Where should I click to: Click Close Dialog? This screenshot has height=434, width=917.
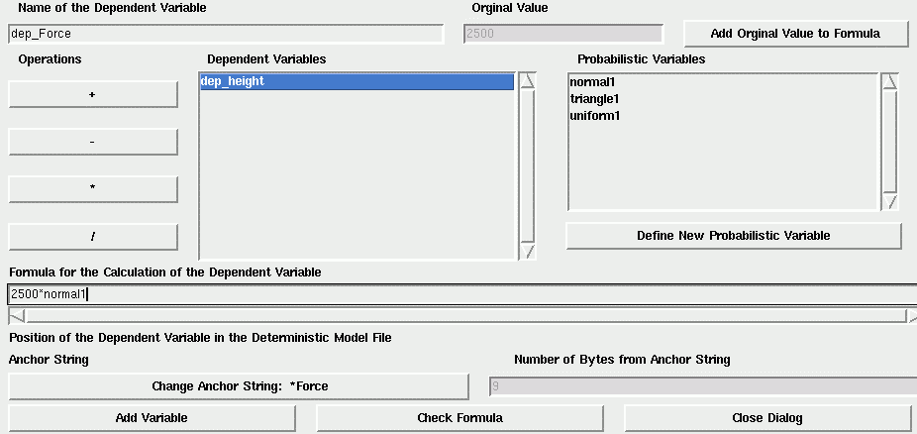tap(767, 417)
